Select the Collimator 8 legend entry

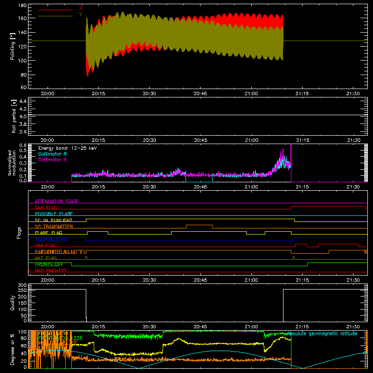pos(52,154)
